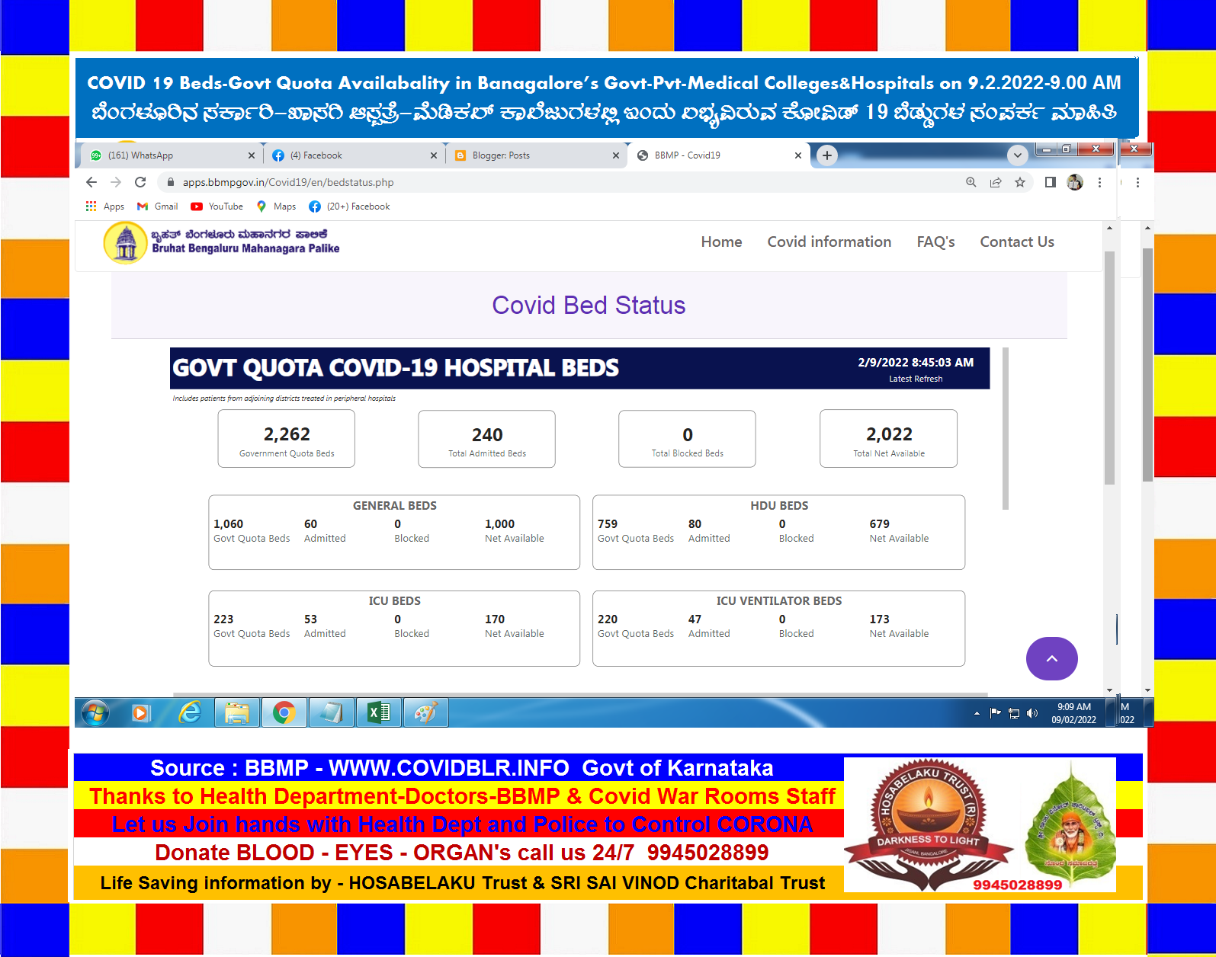Open Windows Explorer folder icon in taskbar
Screen dimensions: 1216x957
click(x=236, y=713)
